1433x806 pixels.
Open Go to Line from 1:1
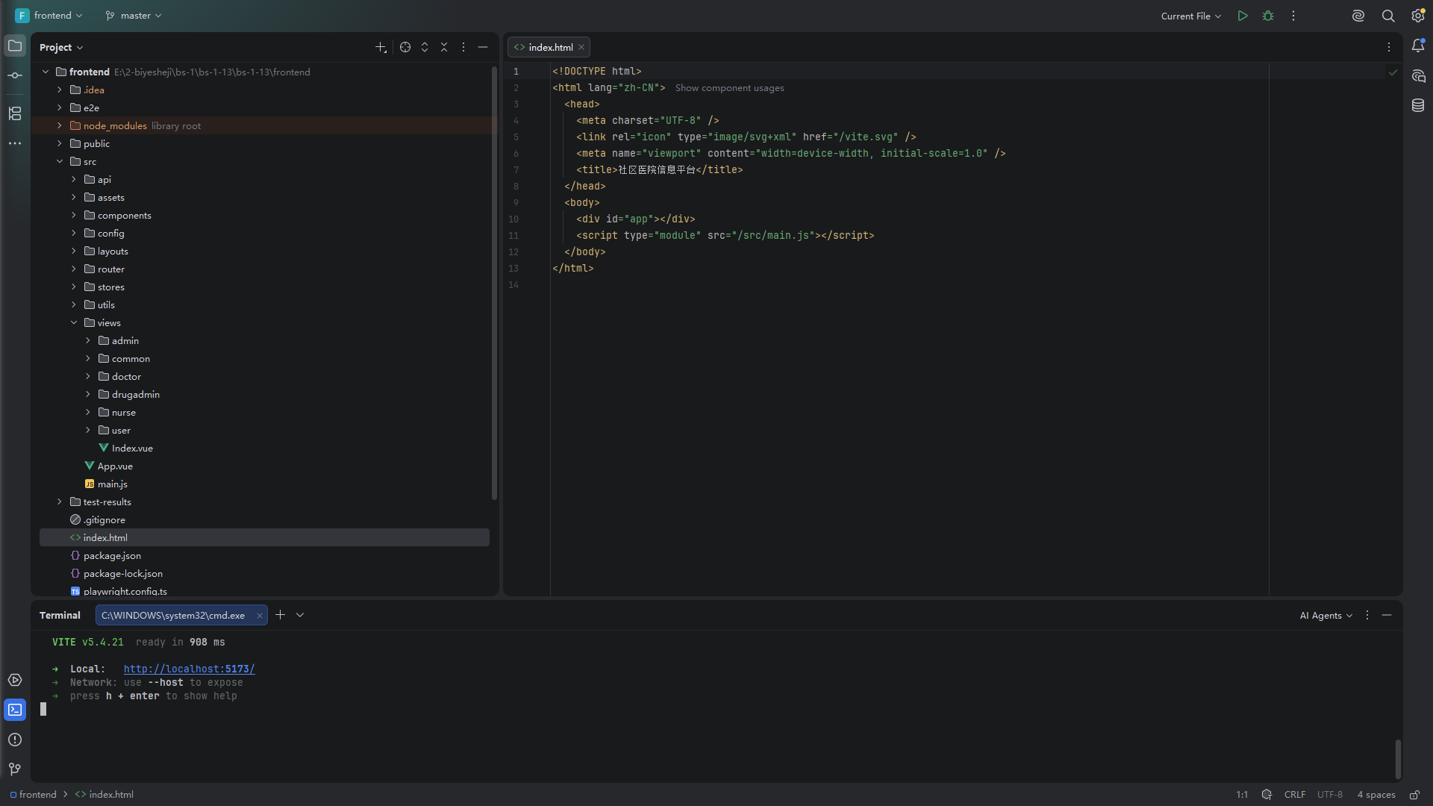coord(1242,795)
